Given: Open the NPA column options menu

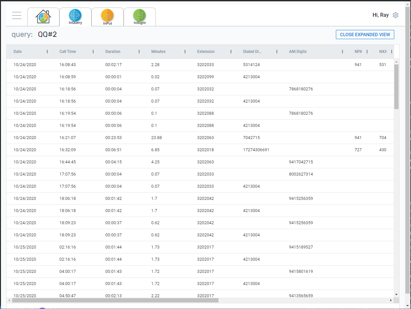Looking at the screenshot, I should (367, 52).
